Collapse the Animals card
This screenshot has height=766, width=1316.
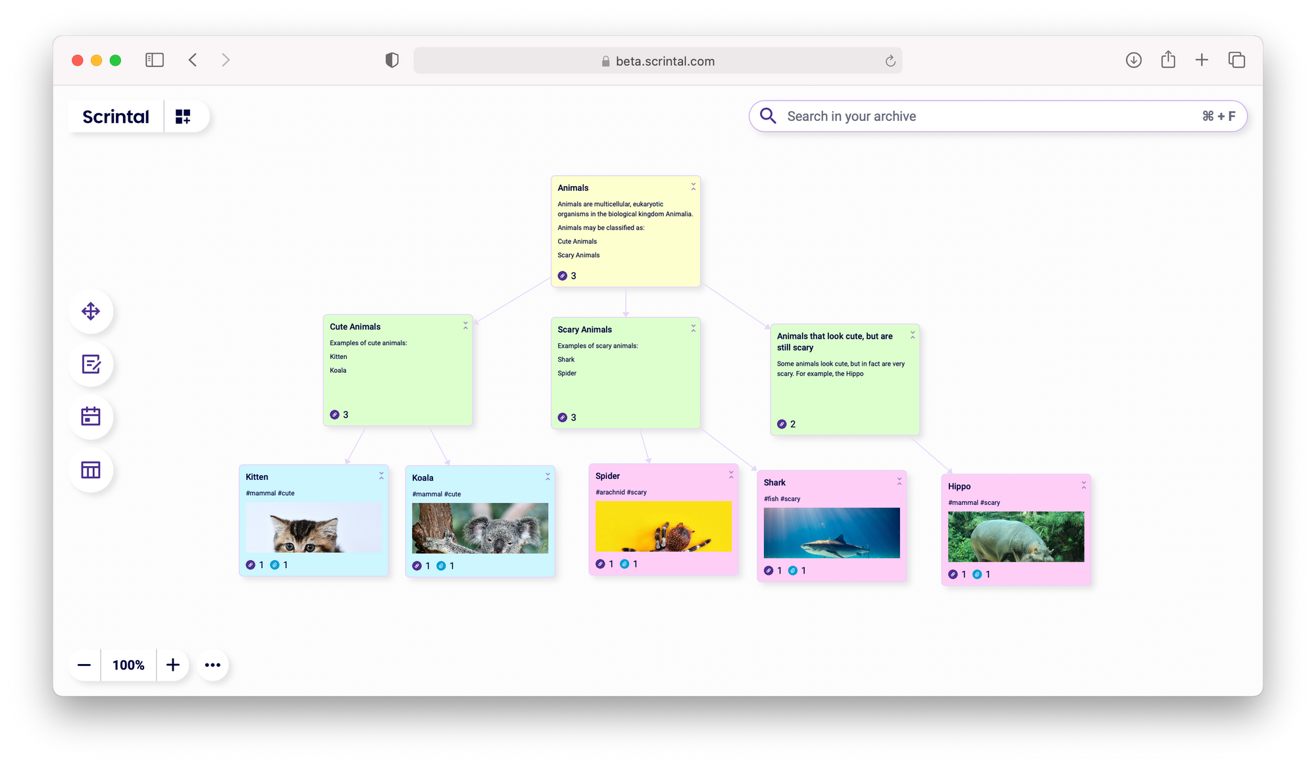click(693, 187)
